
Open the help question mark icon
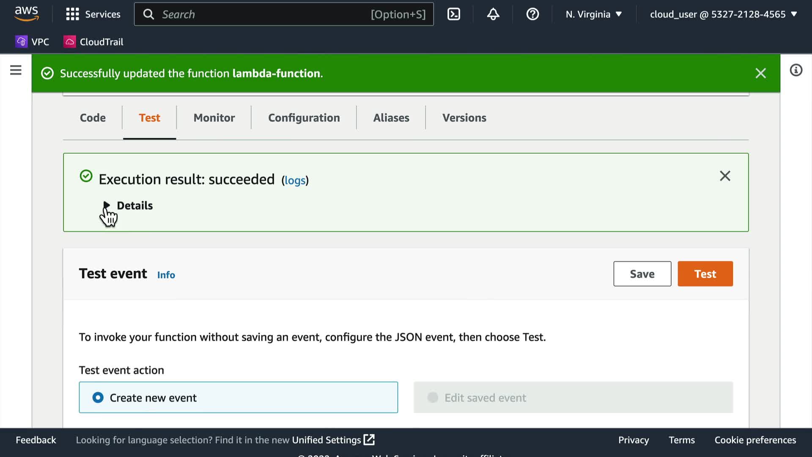pos(532,14)
